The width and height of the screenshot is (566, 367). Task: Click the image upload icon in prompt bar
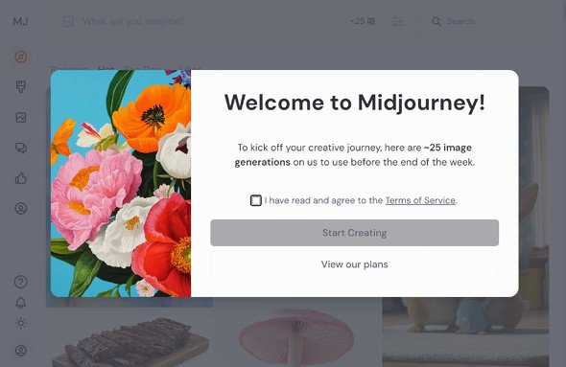[68, 22]
